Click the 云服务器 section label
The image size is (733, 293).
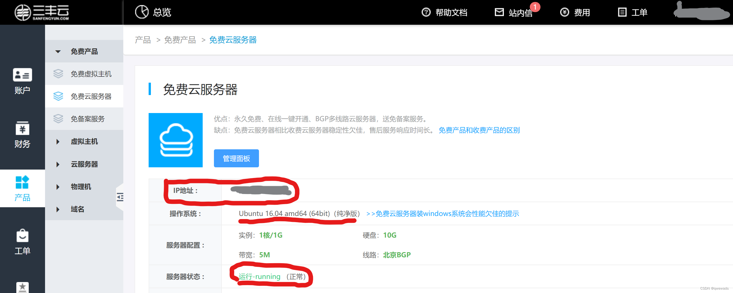tap(84, 164)
